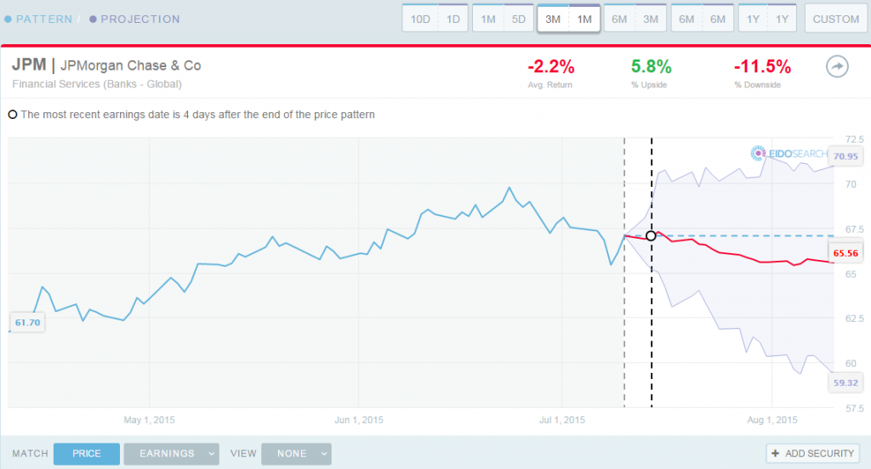Click the earnings note circle bullet
Viewport: 871px width, 469px height.
[x=12, y=115]
